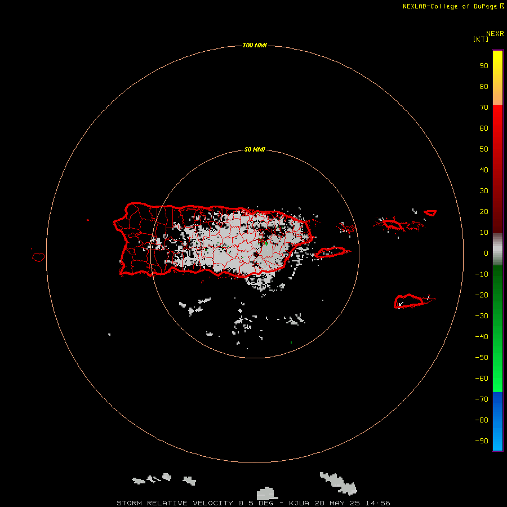The image size is (507, 507).
Task: Click the 60 value on the velocity scale
Action: click(x=484, y=128)
